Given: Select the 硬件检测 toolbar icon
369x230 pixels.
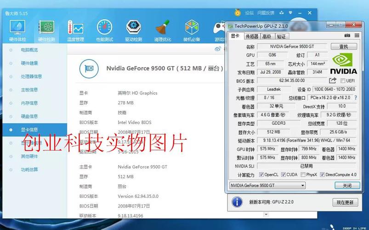Looking at the screenshot, I should (46, 31).
